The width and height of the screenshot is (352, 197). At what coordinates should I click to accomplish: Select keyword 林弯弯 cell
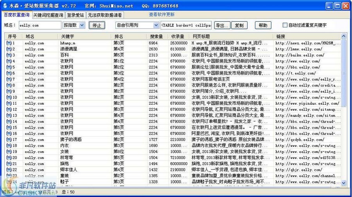66,158
